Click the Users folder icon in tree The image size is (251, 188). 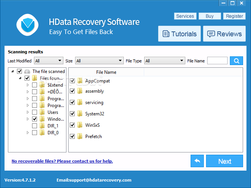coord(42,112)
